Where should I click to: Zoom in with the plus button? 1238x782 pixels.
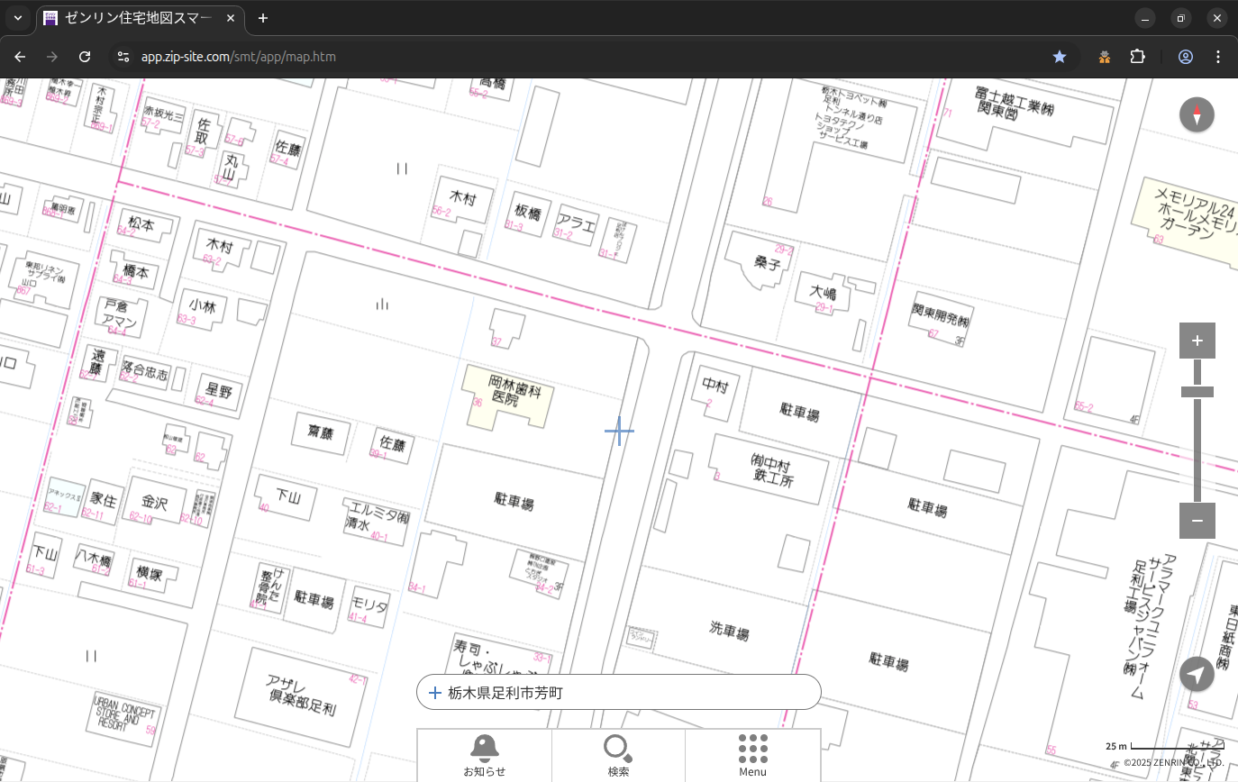click(x=1197, y=341)
